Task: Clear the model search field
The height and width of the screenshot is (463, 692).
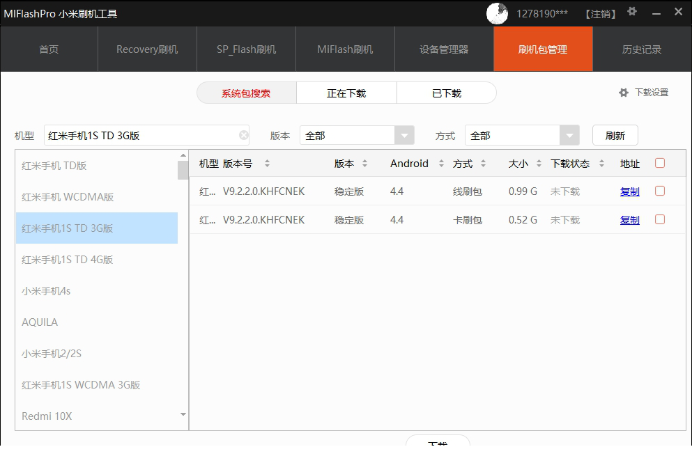Action: pyautogui.click(x=244, y=135)
